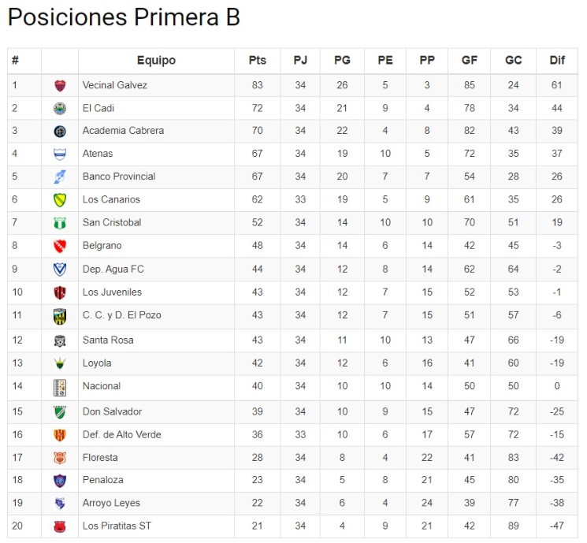The image size is (587, 543).
Task: Open the Santa Rosa team entry
Action: (x=108, y=340)
